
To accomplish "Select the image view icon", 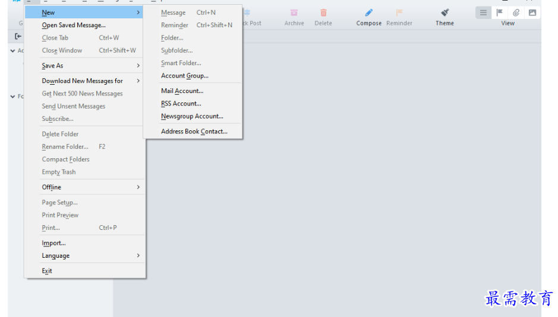I will tap(532, 13).
